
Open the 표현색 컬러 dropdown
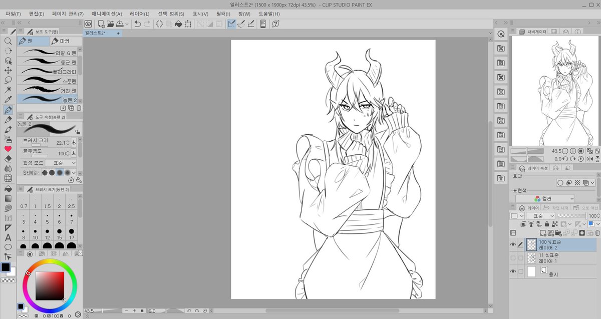545,199
